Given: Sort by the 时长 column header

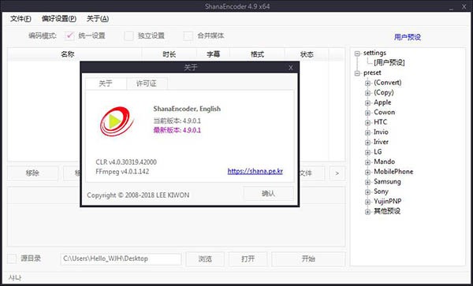Looking at the screenshot, I should [169, 54].
